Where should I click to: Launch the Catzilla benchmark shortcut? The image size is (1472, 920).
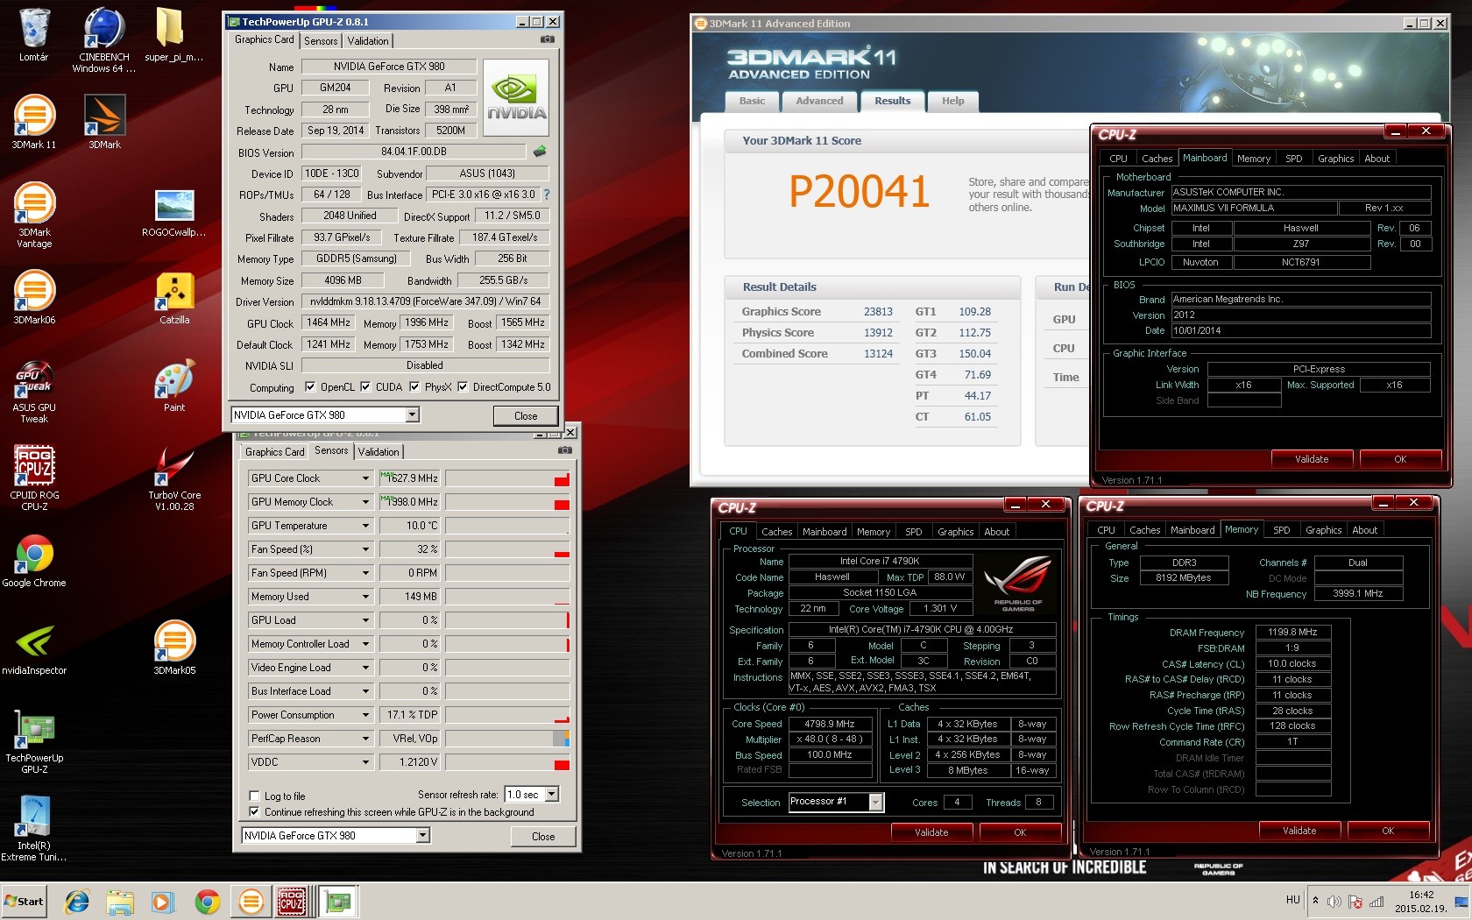[x=173, y=297]
